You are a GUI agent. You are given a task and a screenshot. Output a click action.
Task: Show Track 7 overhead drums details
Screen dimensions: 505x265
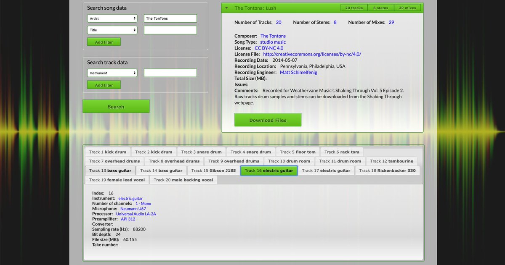pos(114,161)
